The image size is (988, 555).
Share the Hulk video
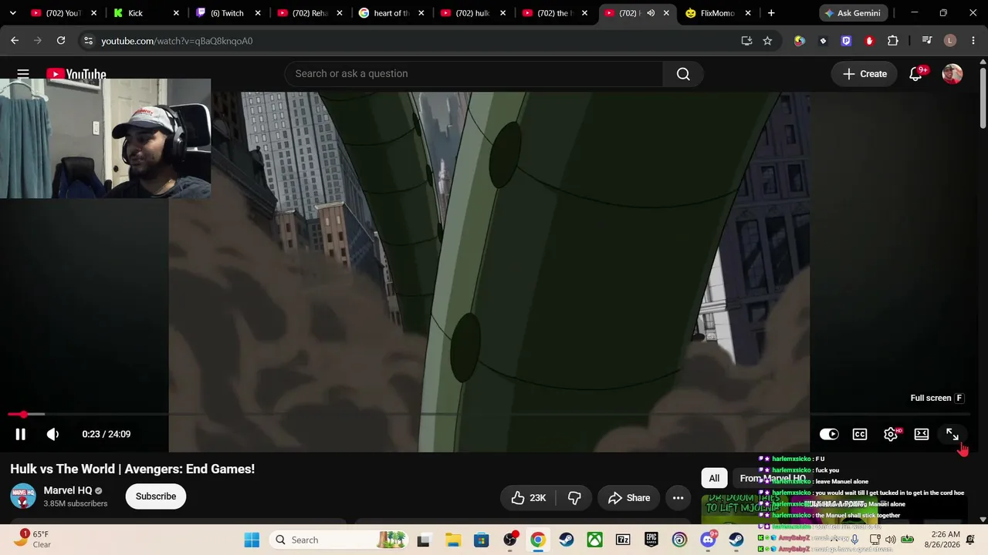[629, 498]
